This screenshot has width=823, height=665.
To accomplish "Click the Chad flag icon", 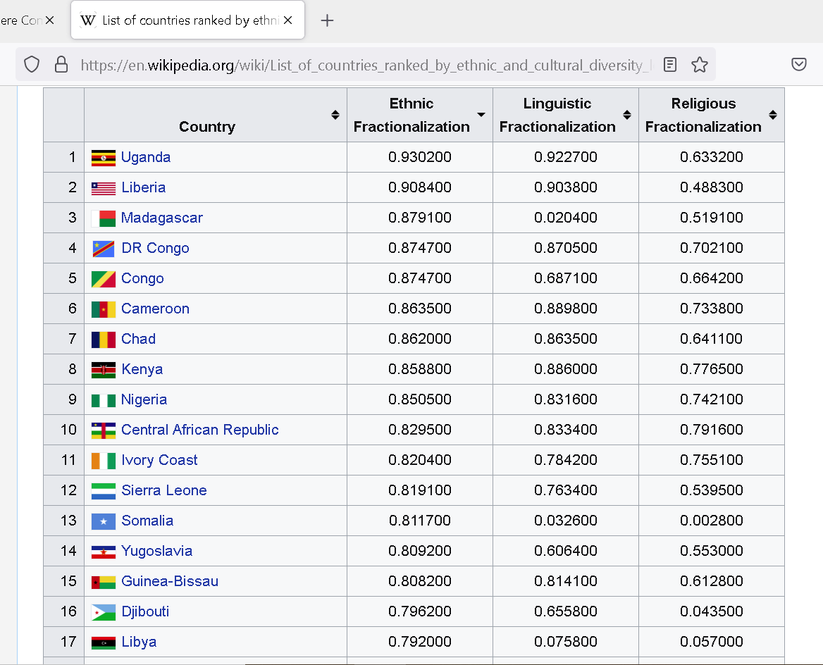I will [x=104, y=340].
